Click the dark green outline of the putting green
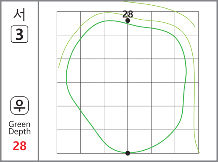The height and width of the screenshot is (162, 218). pos(66,77)
